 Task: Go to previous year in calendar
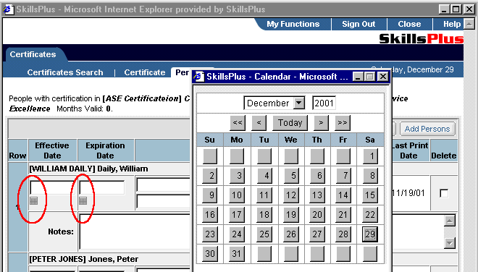click(x=238, y=123)
